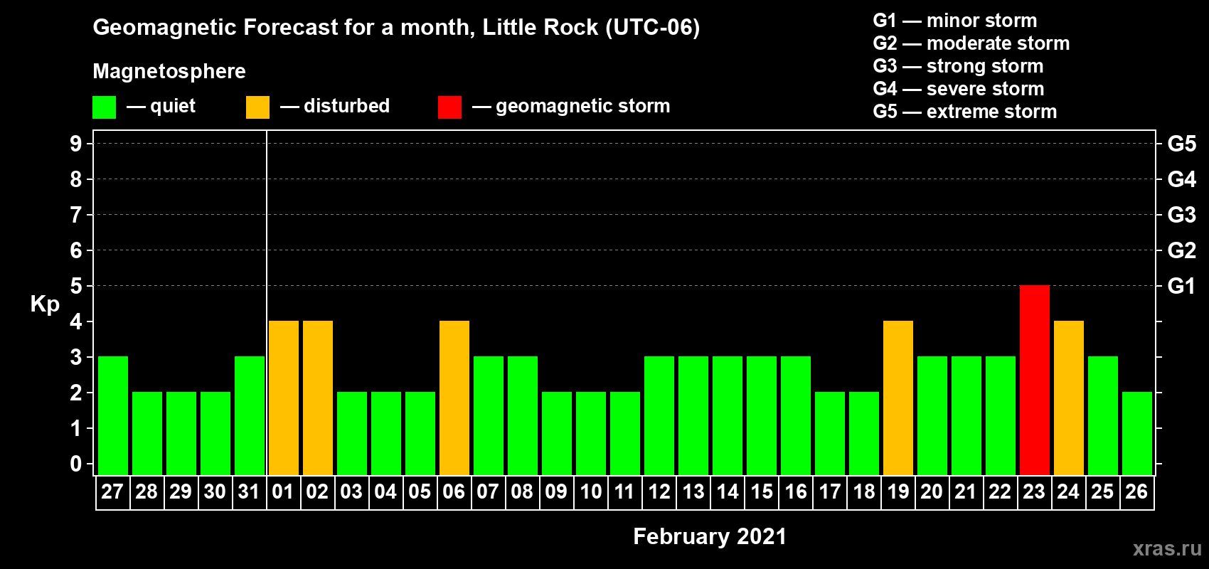The height and width of the screenshot is (569, 1209).
Task: Click the green quiet legend swatch
Action: (x=104, y=107)
